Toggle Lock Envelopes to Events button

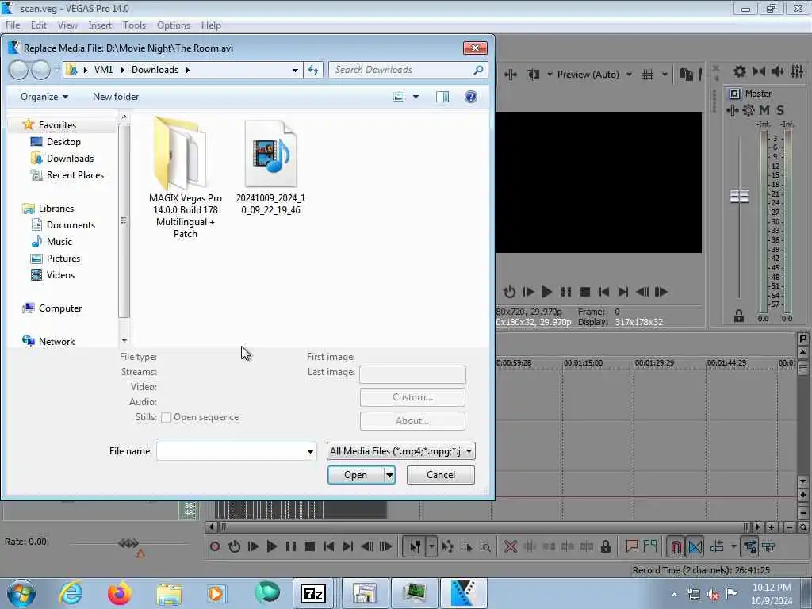749,546
